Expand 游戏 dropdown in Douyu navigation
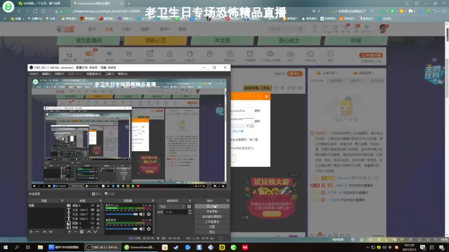The image size is (449, 252). point(164,29)
